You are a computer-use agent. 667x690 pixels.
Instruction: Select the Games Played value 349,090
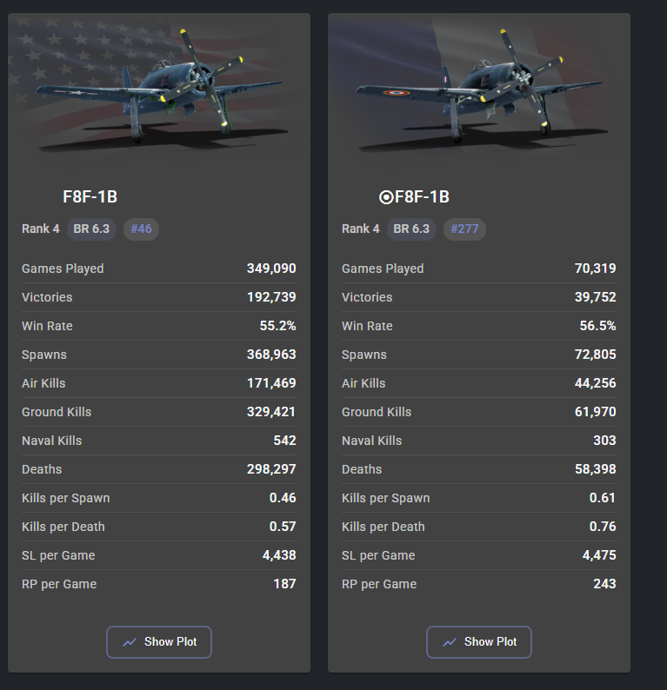[271, 269]
